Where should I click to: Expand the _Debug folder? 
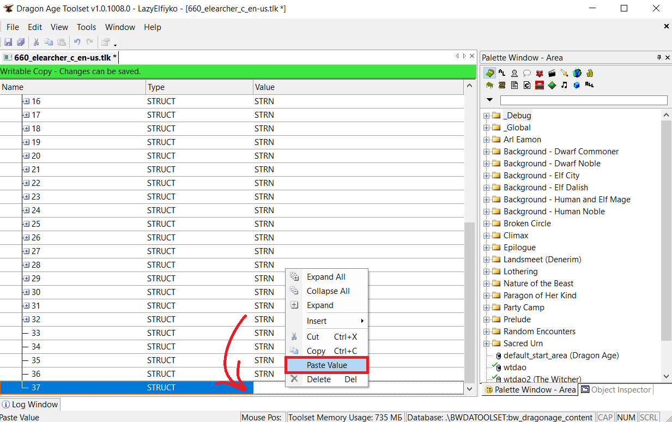pyautogui.click(x=486, y=116)
